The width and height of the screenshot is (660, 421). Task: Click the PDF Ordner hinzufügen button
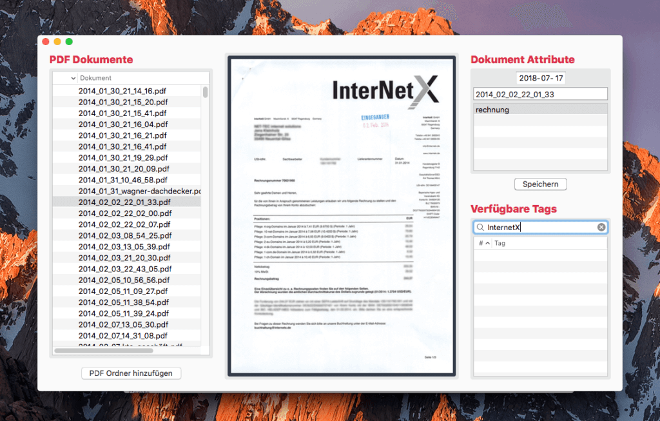(x=131, y=373)
